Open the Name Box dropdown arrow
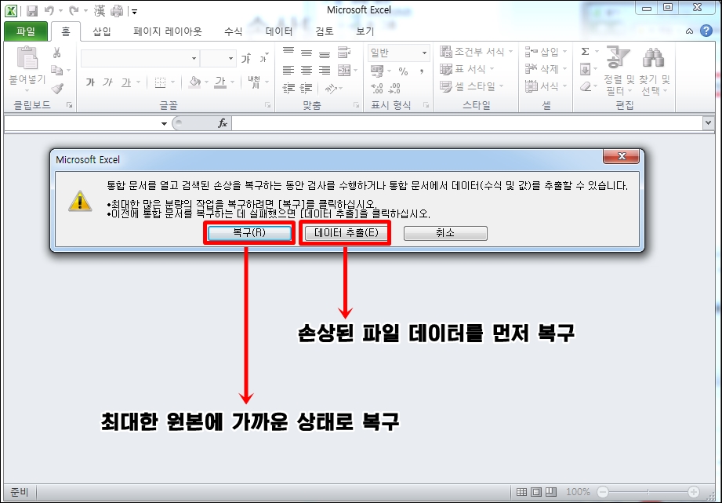Image resolution: width=722 pixels, height=503 pixels. [x=164, y=123]
